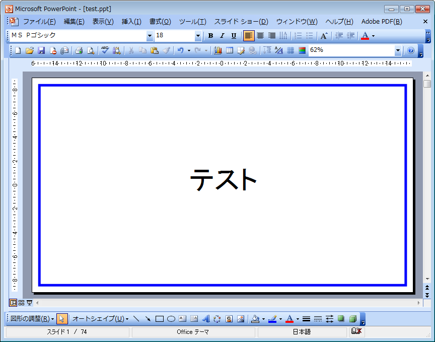Click the テスト text on the slide
The width and height of the screenshot is (435, 342).
[223, 179]
